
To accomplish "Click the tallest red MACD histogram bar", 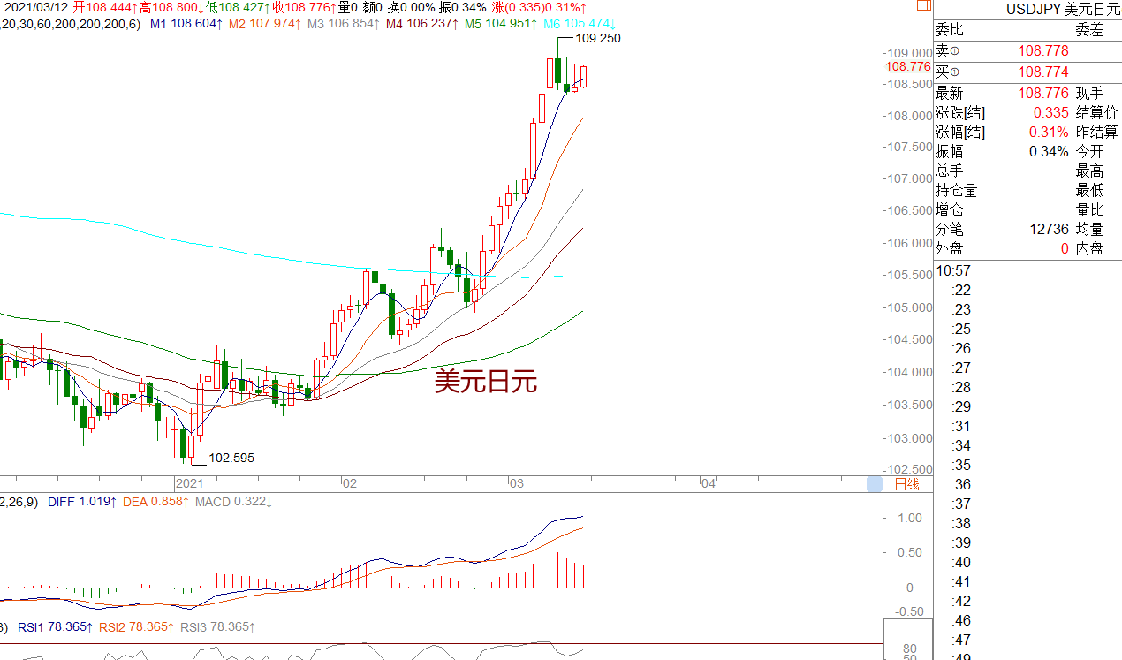I will [x=550, y=570].
